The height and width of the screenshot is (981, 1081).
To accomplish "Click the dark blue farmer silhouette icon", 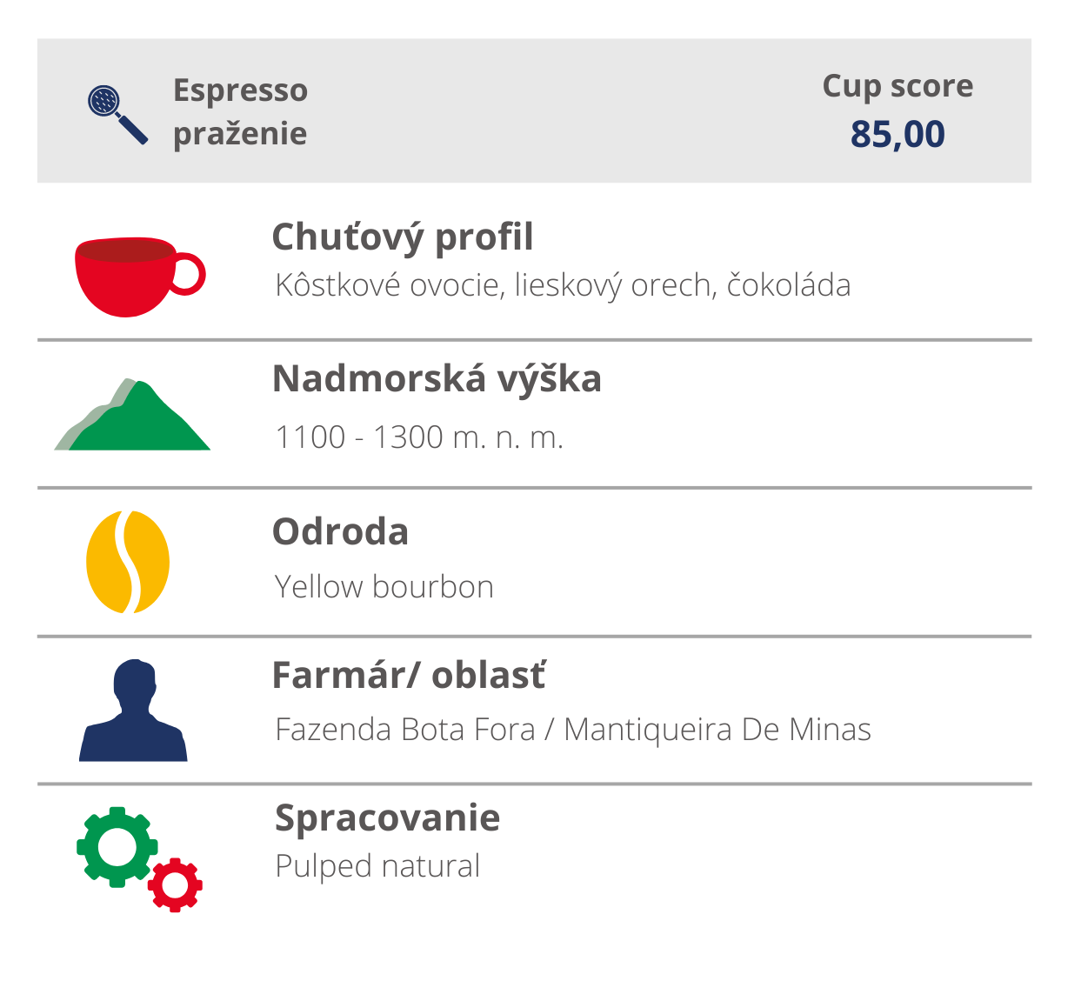I will coord(133,711).
